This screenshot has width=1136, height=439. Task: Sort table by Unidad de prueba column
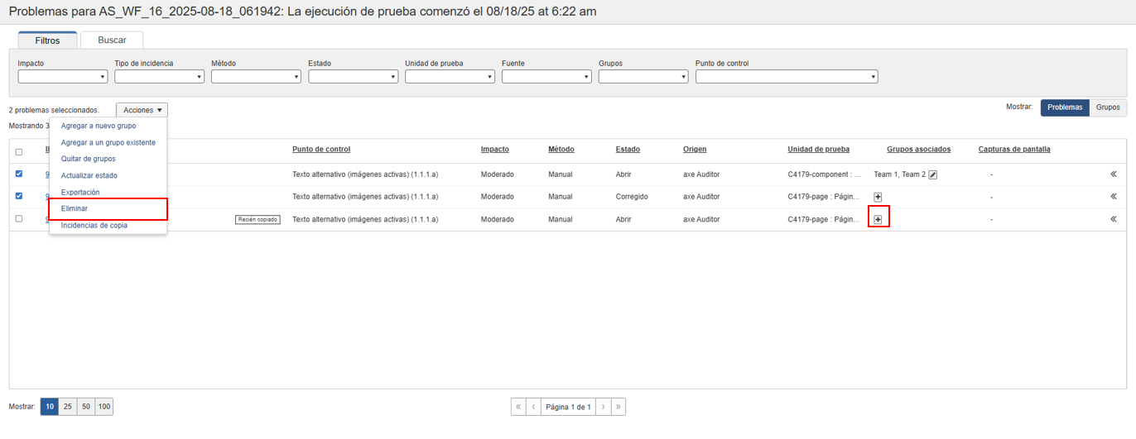pos(818,150)
